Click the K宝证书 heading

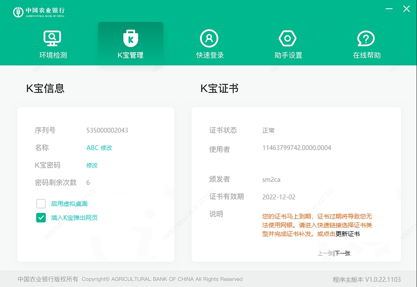point(220,89)
